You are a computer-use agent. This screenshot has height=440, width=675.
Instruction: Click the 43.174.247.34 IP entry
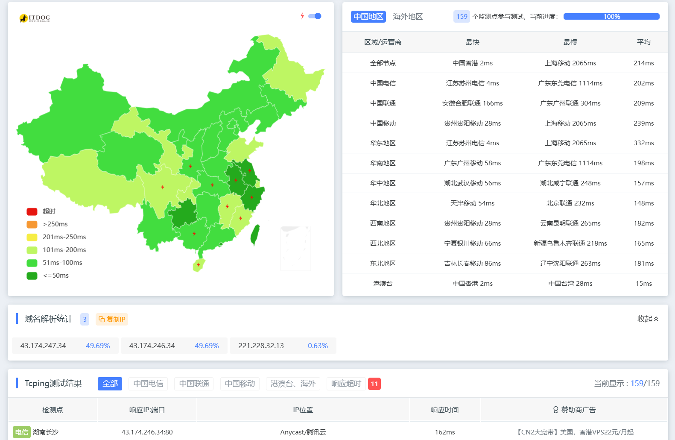pyautogui.click(x=43, y=346)
